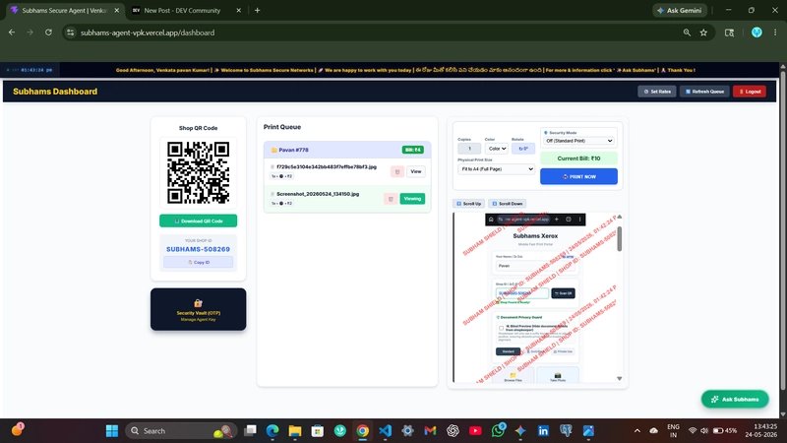Click the green Viewing button

412,199
